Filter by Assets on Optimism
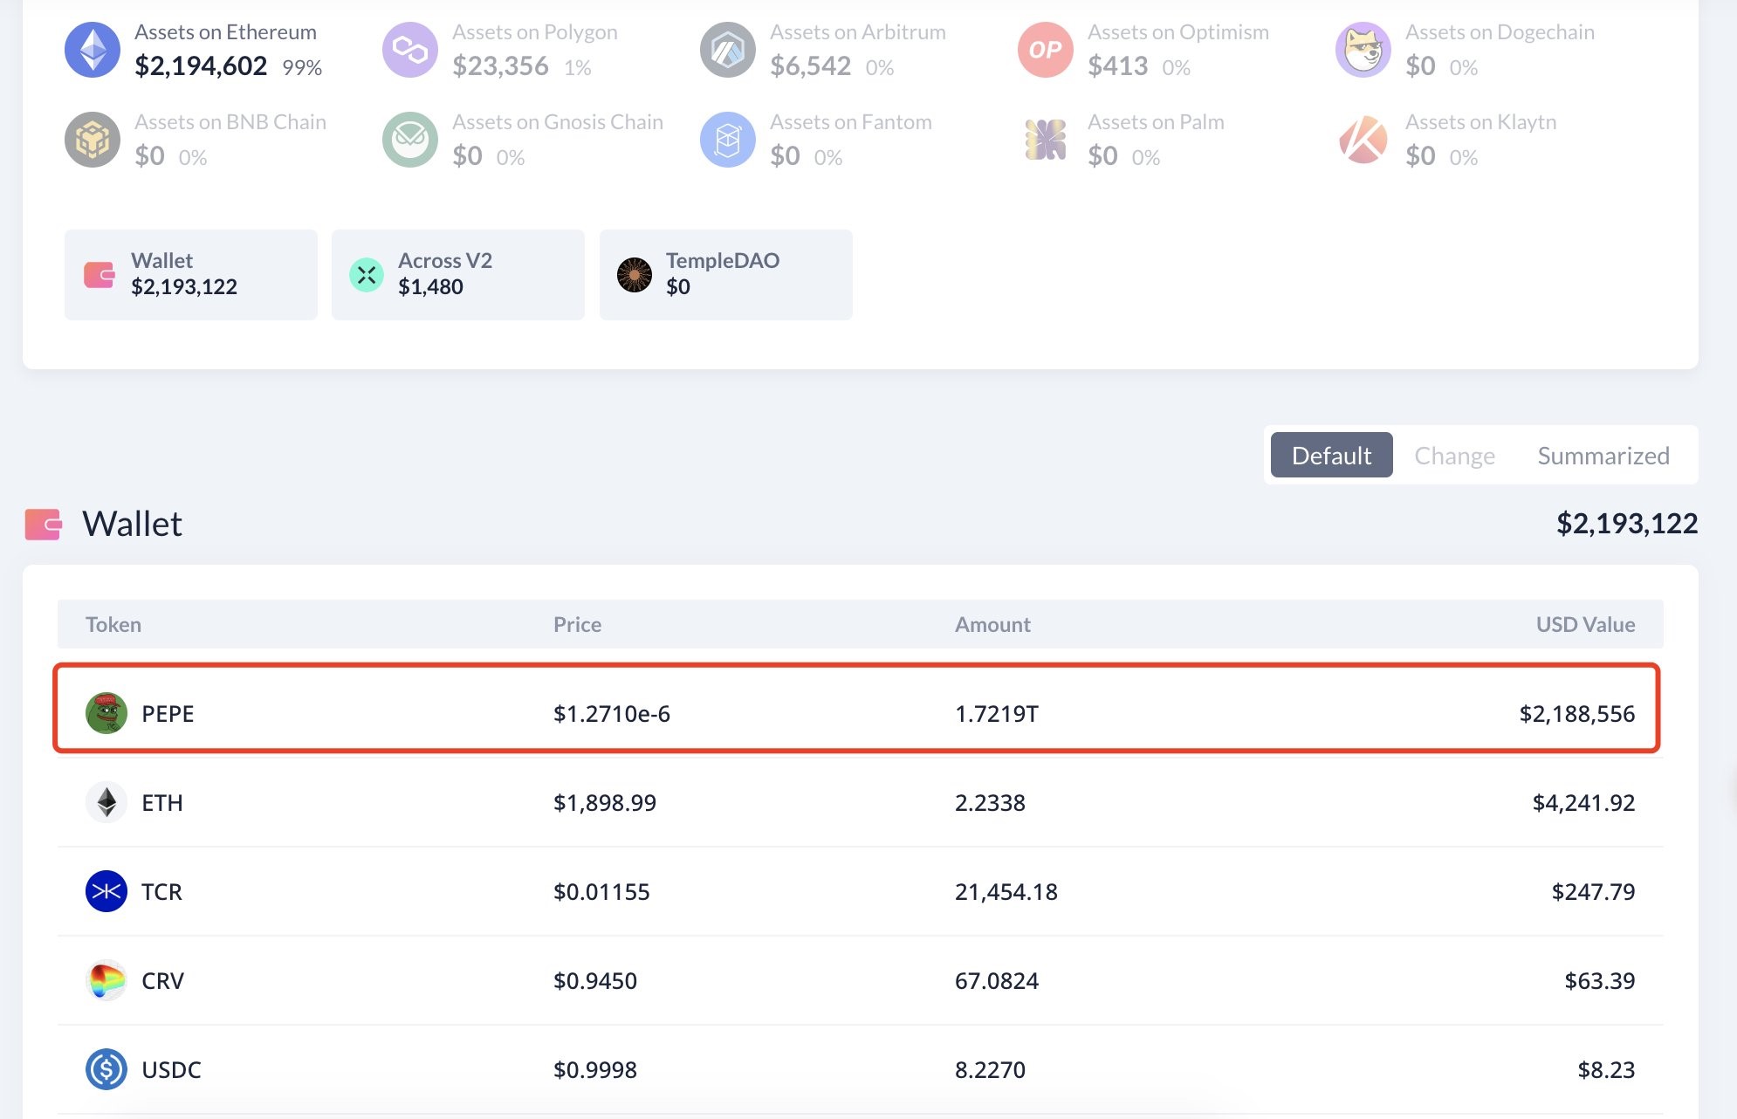 click(x=1143, y=50)
